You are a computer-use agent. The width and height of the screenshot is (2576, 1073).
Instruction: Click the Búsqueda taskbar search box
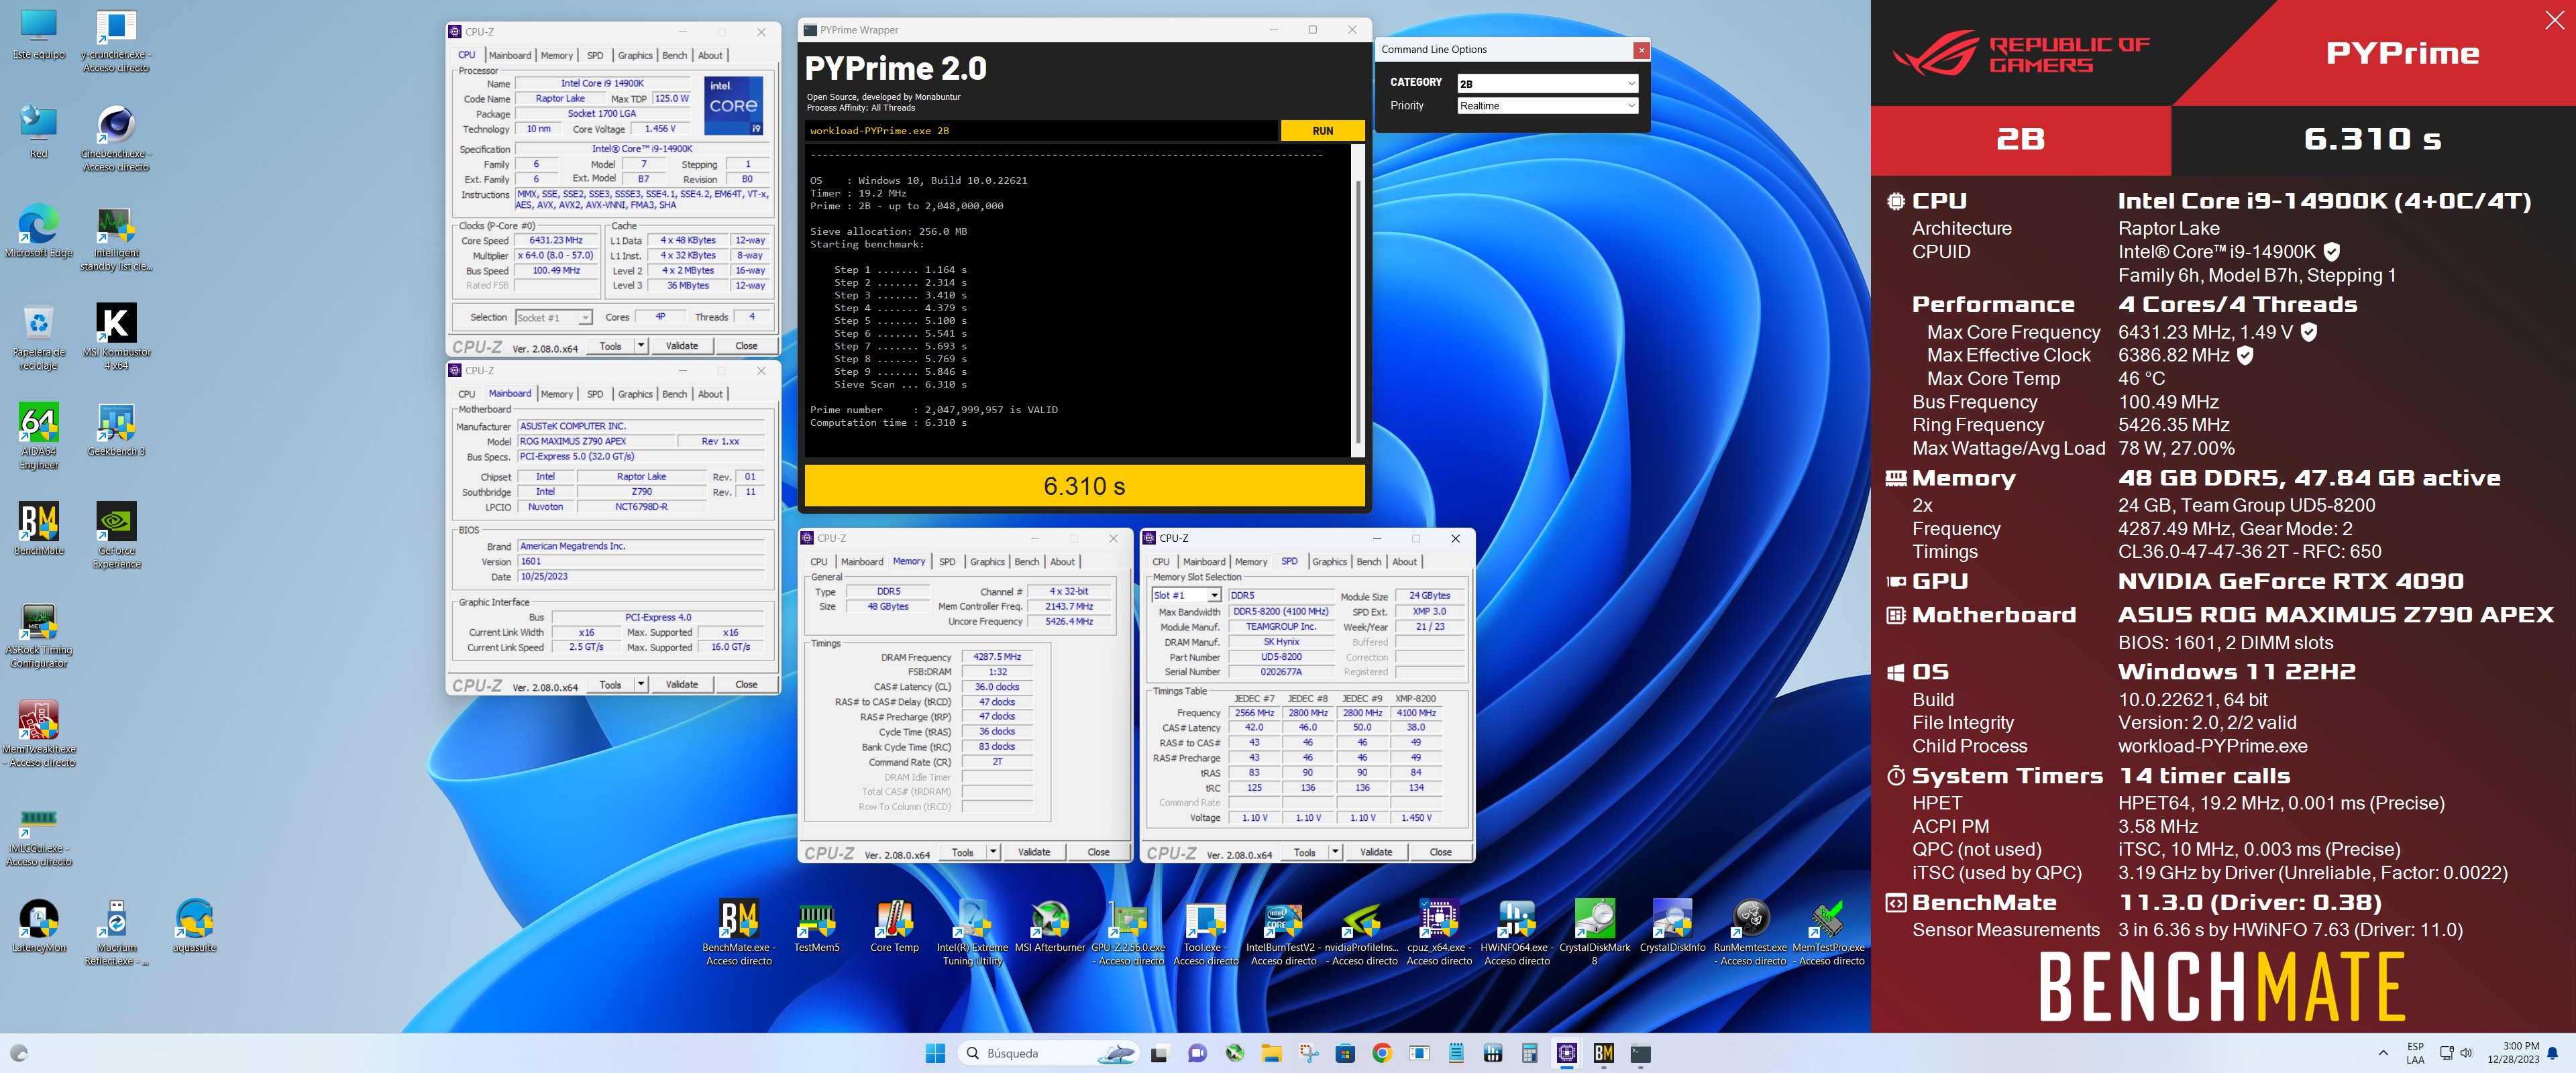pyautogui.click(x=1048, y=1053)
